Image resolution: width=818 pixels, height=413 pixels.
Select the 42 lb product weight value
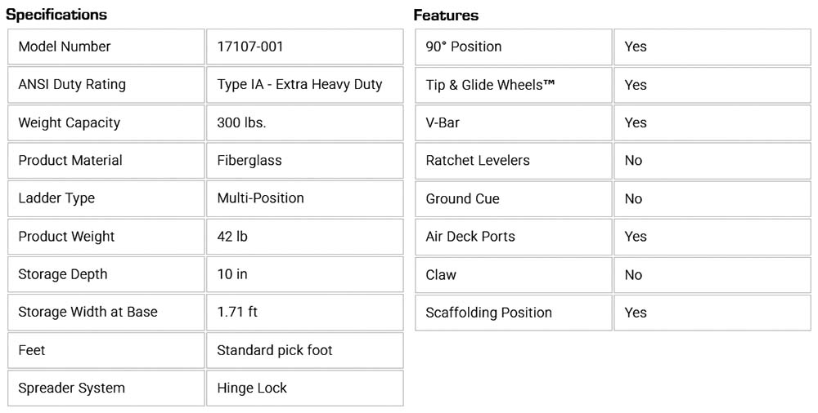click(x=232, y=236)
